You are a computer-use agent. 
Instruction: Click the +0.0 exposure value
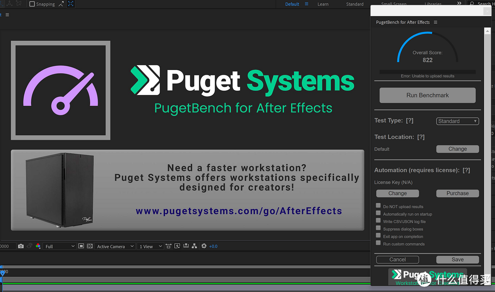tap(213, 246)
